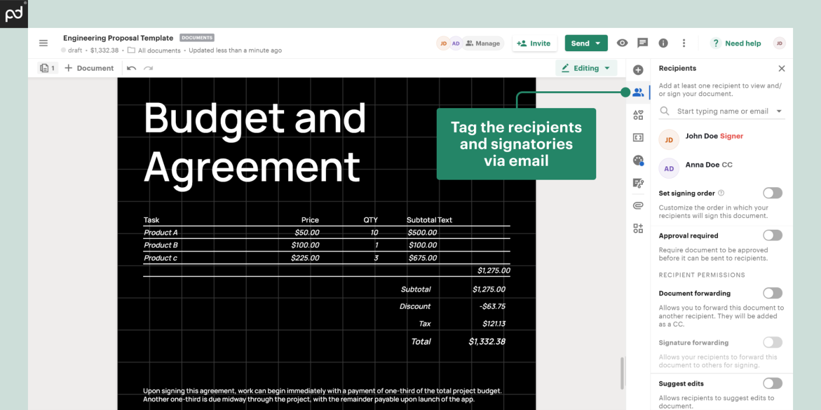Open the design theme palette icon
821x410 pixels.
tap(638, 161)
